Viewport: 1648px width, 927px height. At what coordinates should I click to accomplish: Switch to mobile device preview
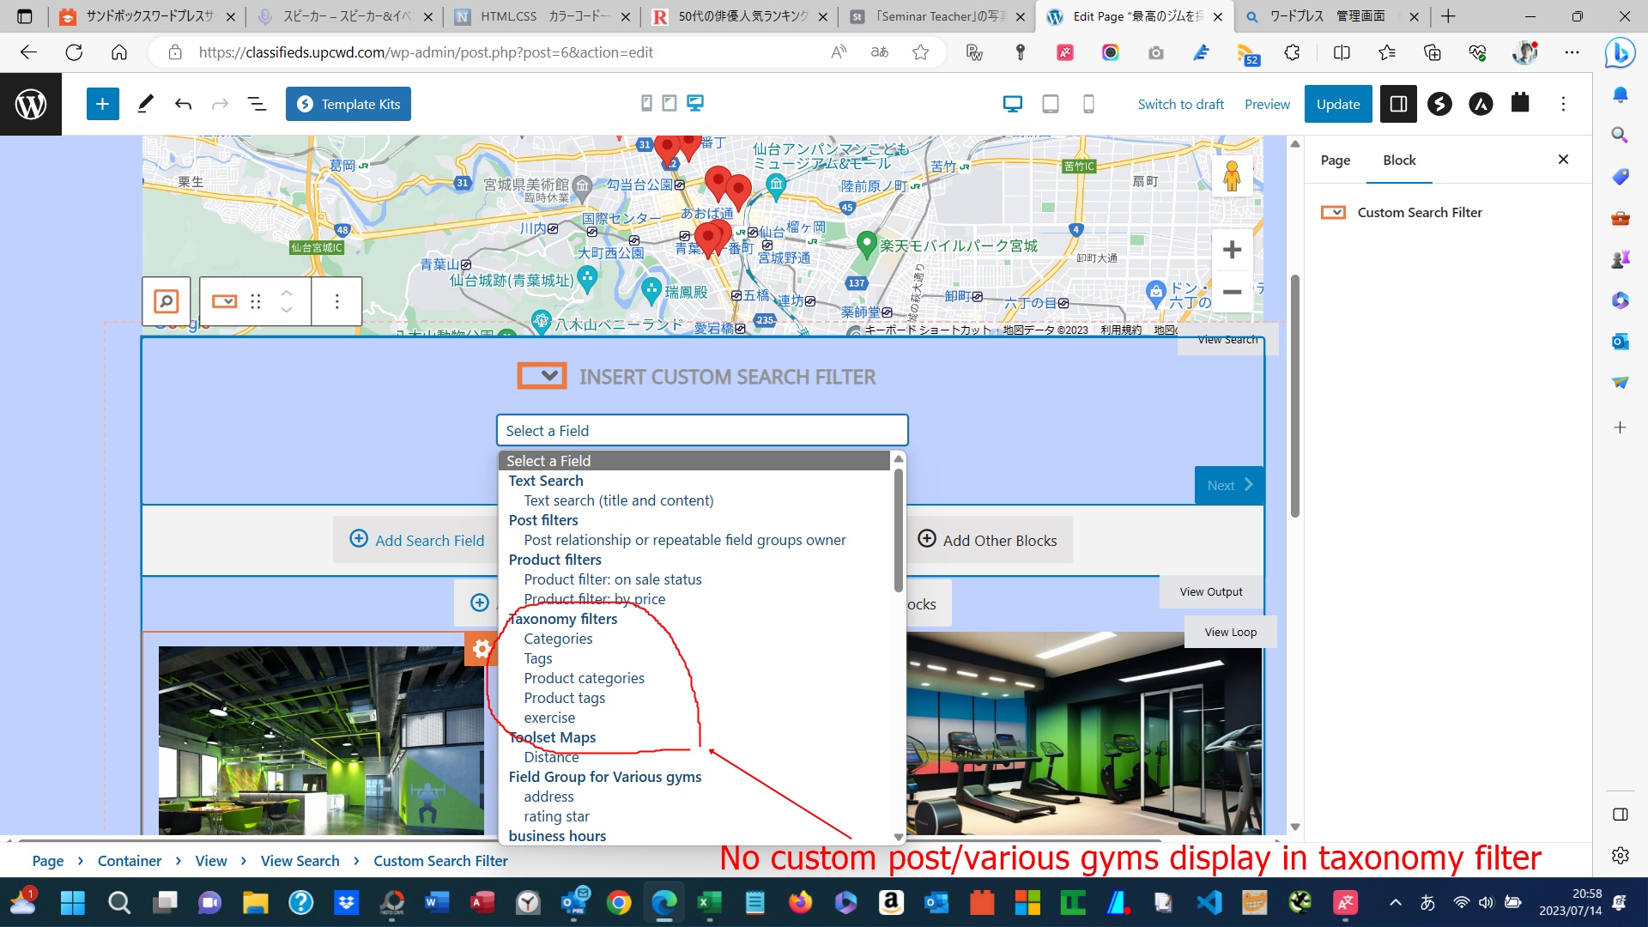tap(1088, 104)
